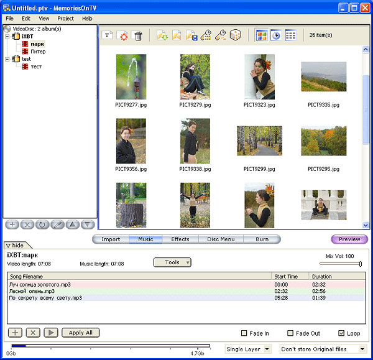
Task: Click the purple Preview button
Action: coord(349,239)
